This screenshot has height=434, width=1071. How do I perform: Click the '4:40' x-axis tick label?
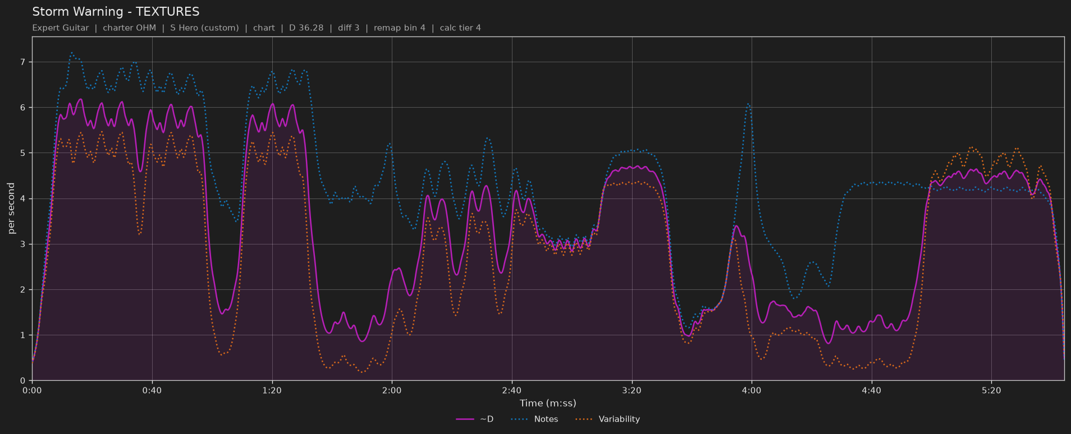pos(872,391)
